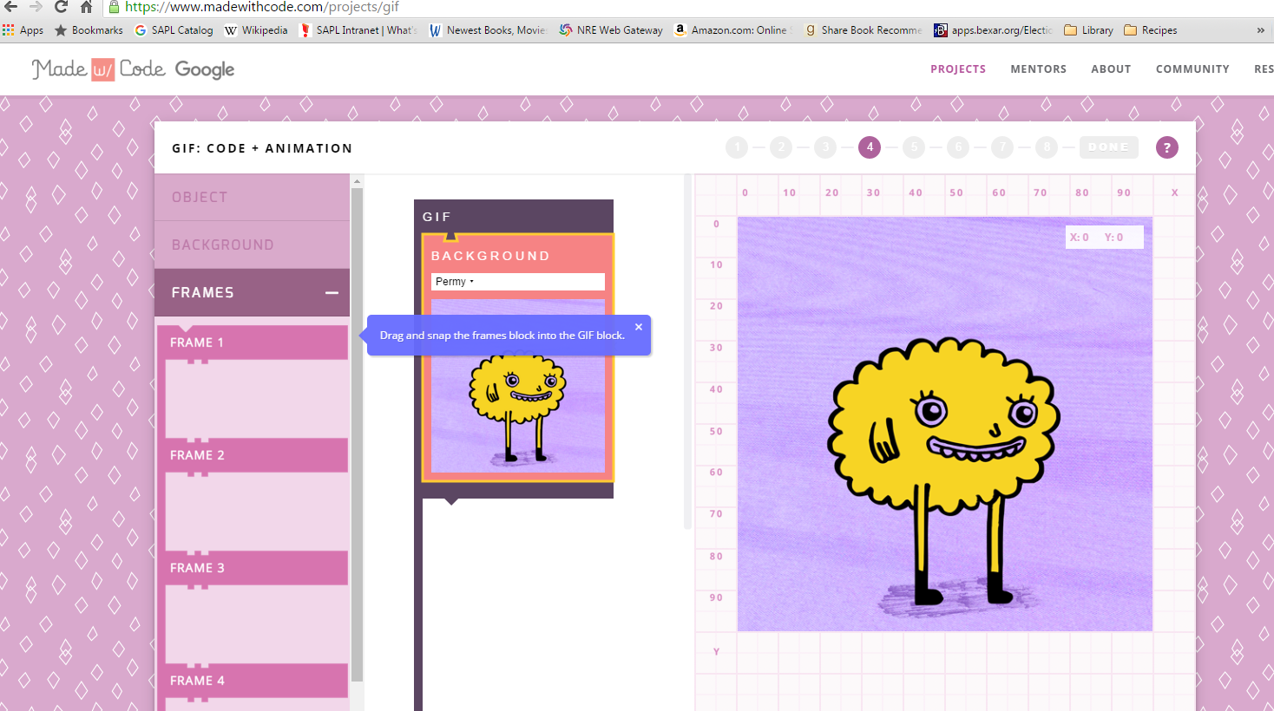Image resolution: width=1274 pixels, height=711 pixels.
Task: Go to step 3 circle
Action: 825,147
